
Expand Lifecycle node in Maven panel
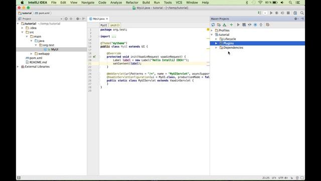[x=216, y=39]
